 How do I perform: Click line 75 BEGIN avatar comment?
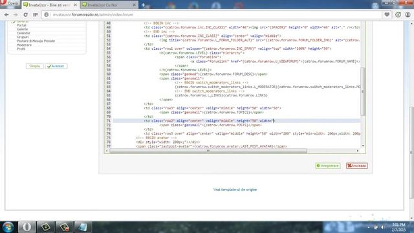157,138
